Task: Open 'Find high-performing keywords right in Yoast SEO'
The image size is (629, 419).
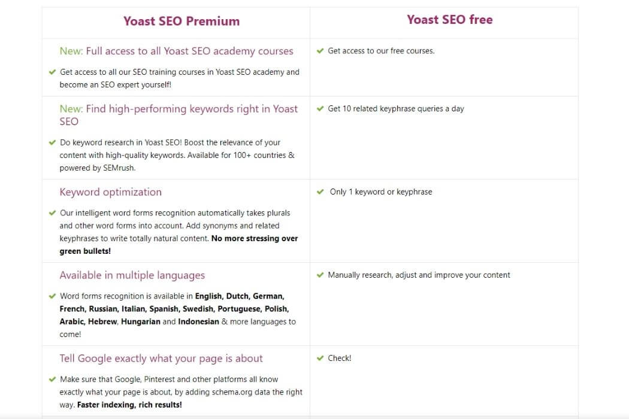Action: tap(179, 115)
